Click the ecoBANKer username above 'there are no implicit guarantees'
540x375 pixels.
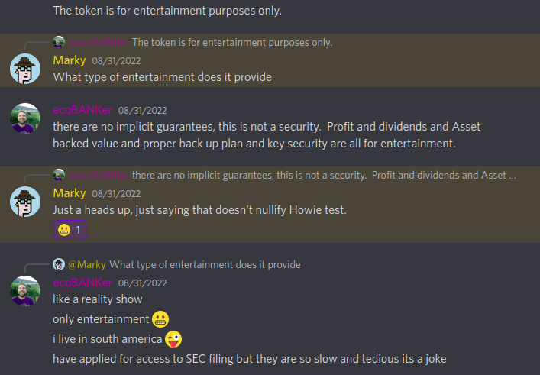(82, 110)
